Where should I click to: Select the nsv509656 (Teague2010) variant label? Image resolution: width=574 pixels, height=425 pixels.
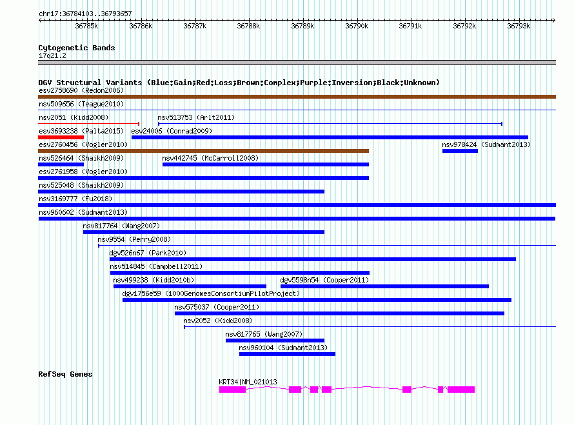(81, 104)
